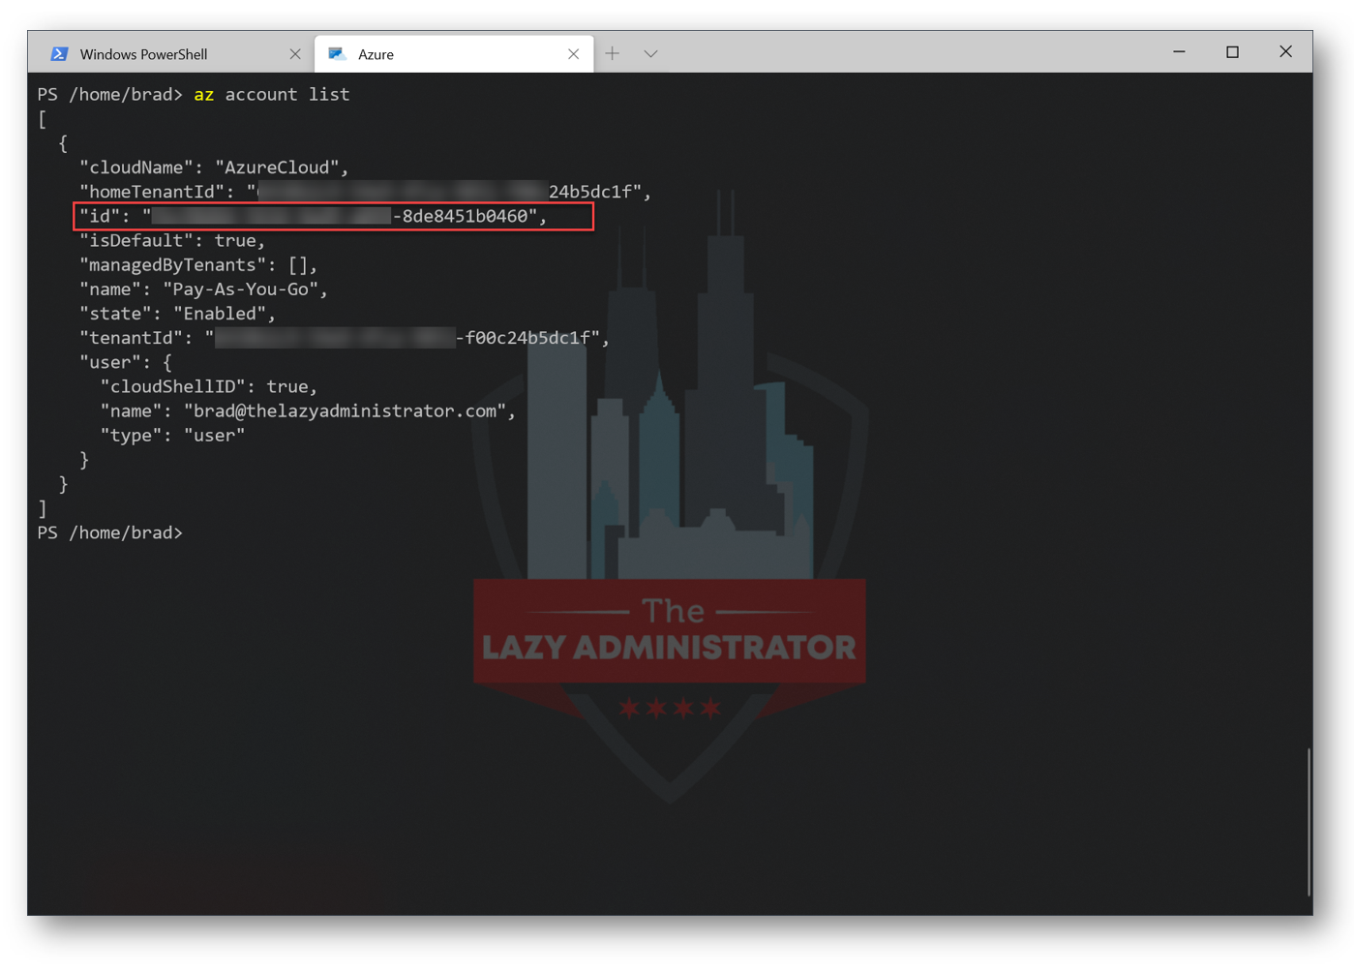Close the terminal window
Screen dimensions: 1354x972
coord(1285,52)
